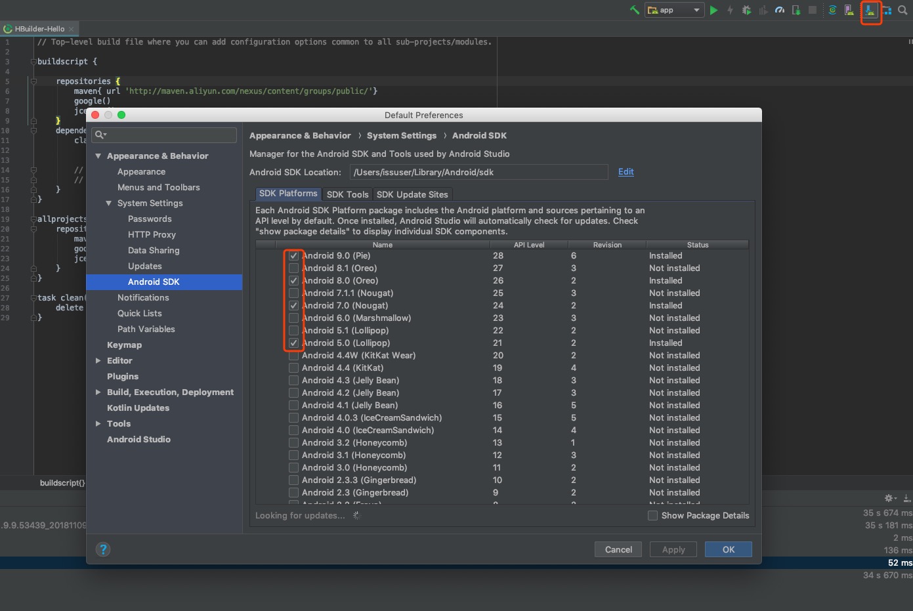
Task: Click the Make Project hammer icon
Action: (x=634, y=10)
